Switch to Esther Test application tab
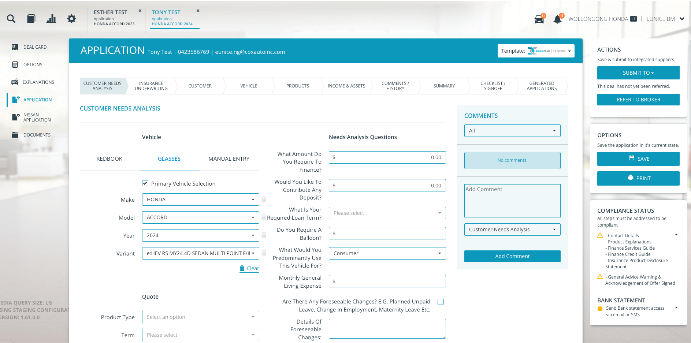The width and height of the screenshot is (691, 343). [x=114, y=18]
